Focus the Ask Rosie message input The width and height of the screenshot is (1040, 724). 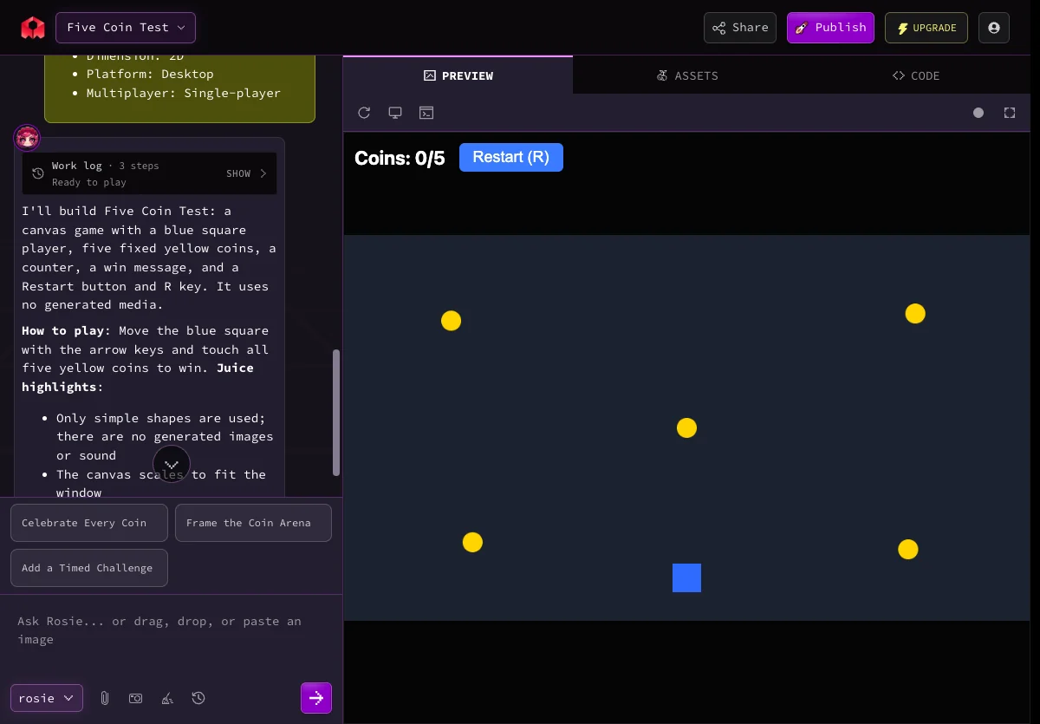tap(171, 630)
